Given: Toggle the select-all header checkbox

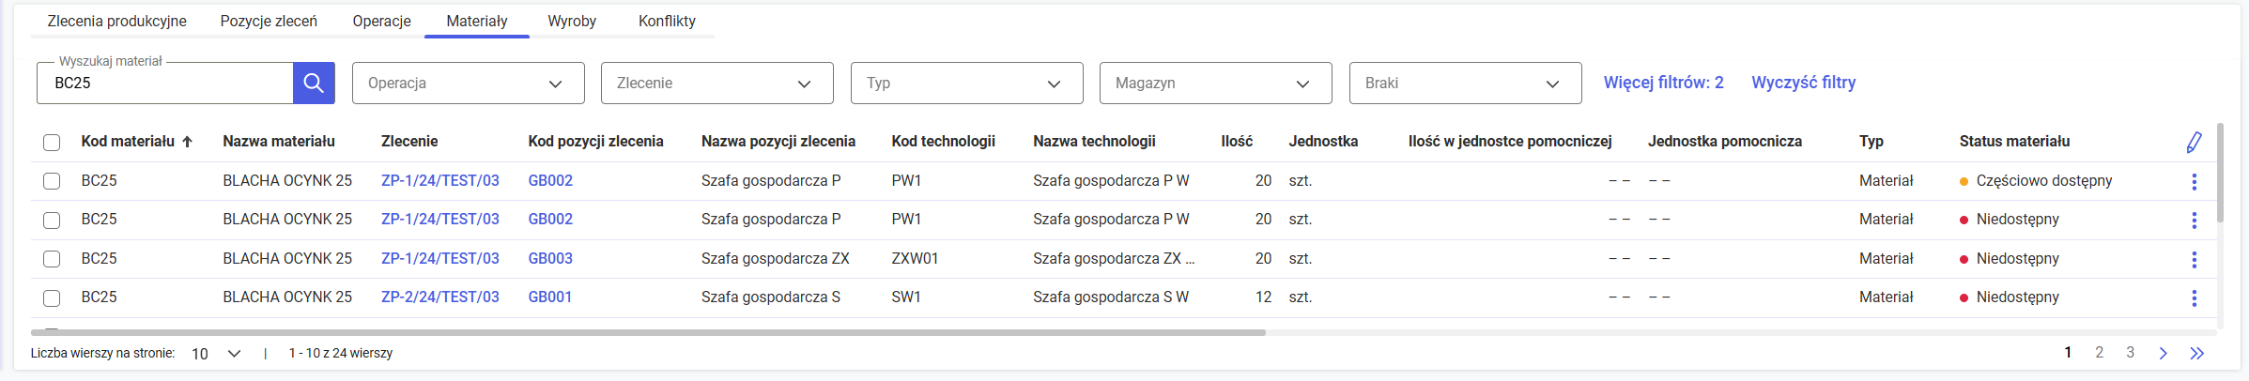Looking at the screenshot, I should click(52, 143).
